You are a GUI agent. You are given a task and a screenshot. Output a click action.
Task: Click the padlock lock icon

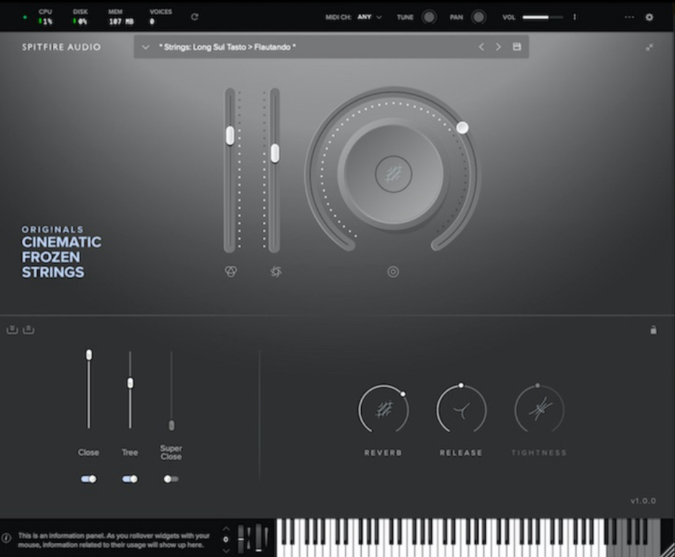coord(653,330)
